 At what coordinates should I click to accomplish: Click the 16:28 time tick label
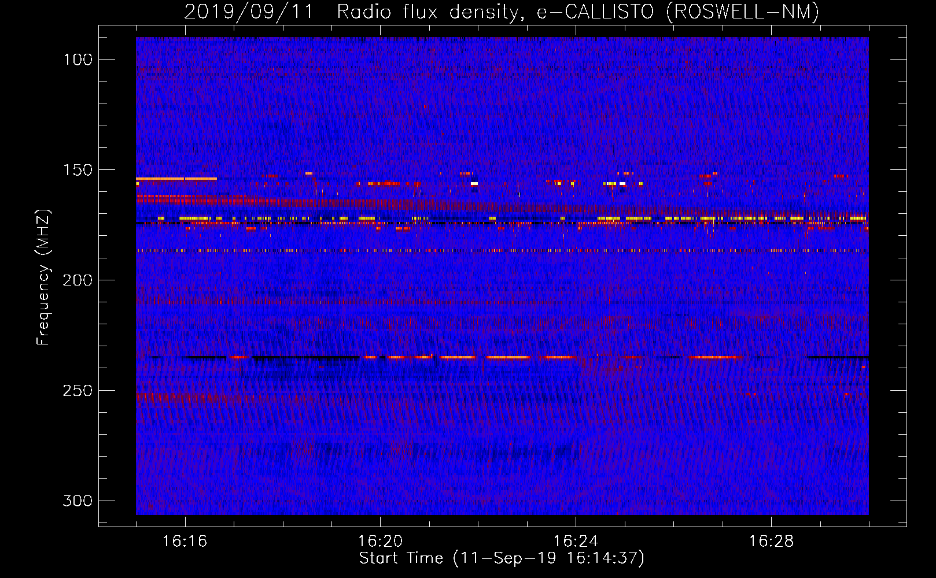[771, 542]
